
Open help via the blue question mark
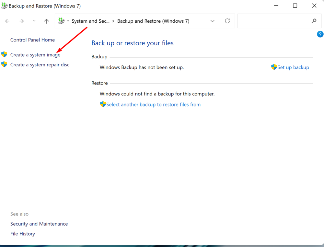pos(320,34)
